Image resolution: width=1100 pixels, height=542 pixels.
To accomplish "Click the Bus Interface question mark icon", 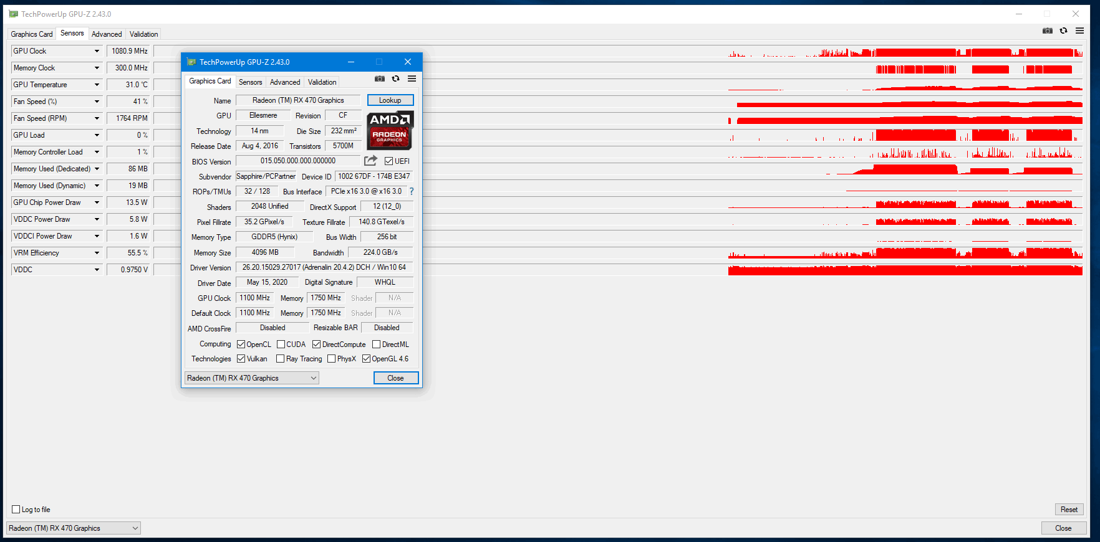I will tap(412, 191).
